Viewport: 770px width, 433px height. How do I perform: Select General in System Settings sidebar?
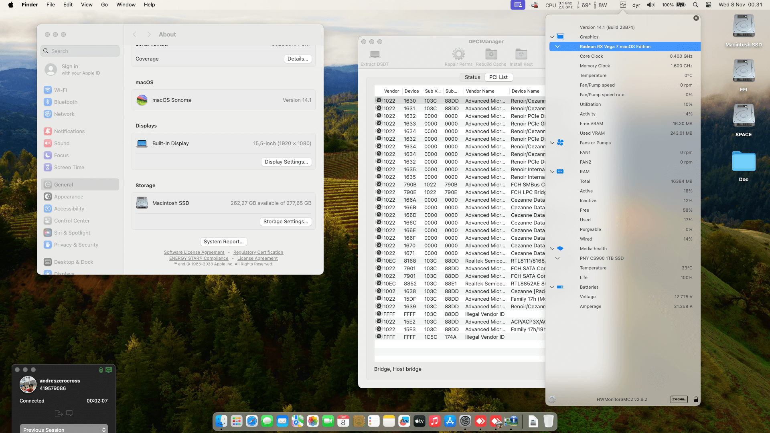tap(80, 185)
